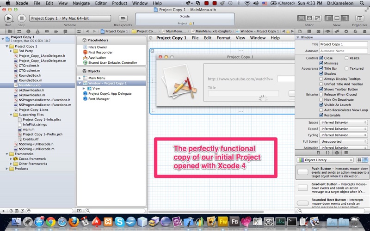Switch the library to icon grid view
The image size is (370, 231).
coord(359,160)
